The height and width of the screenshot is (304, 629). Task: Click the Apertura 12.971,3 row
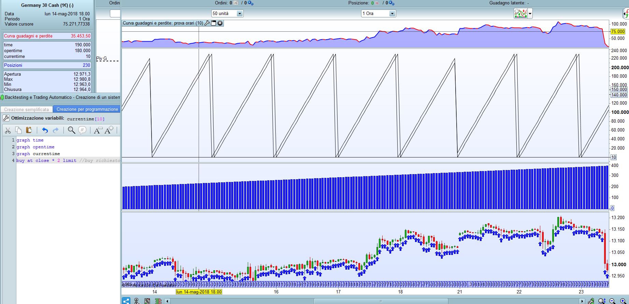[x=47, y=74]
